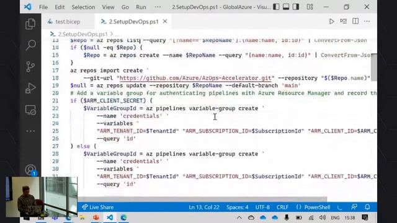397x223 pixels.
Task: Open the Run and Debug view
Action: (30, 89)
